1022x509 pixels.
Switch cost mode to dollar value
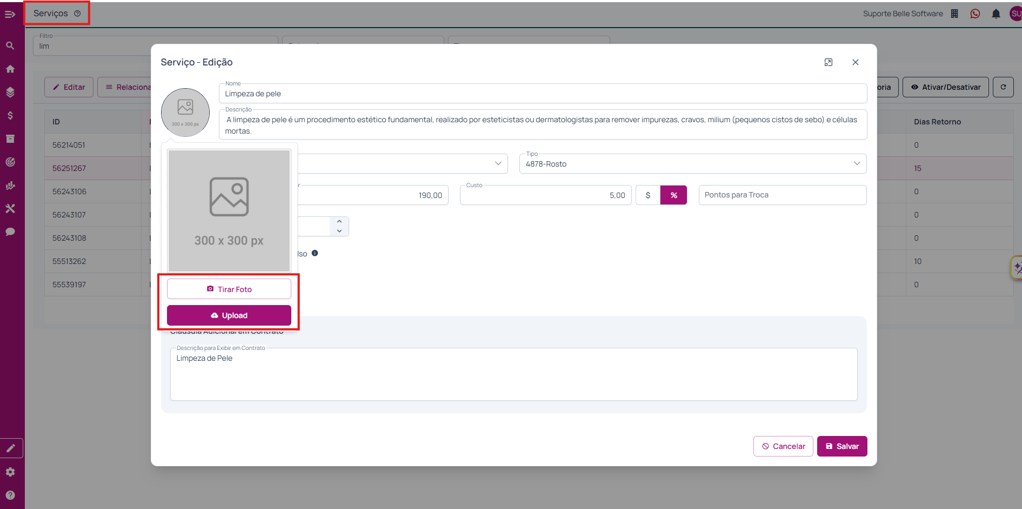pyautogui.click(x=647, y=195)
